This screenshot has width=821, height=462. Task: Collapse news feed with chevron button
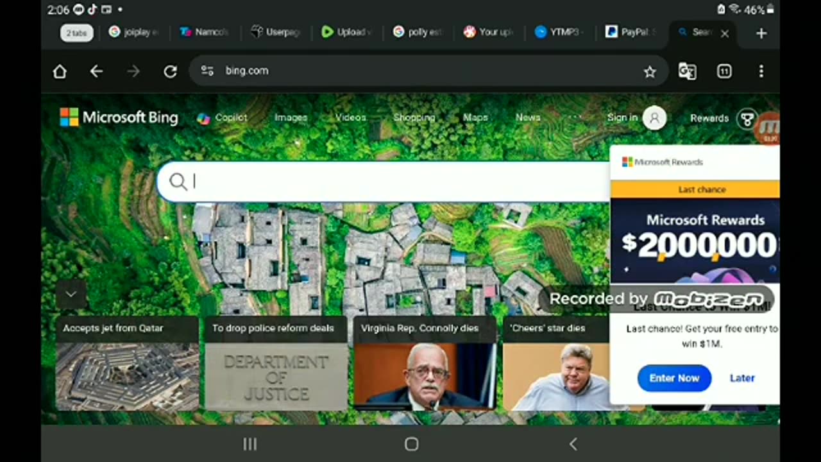[x=71, y=295]
